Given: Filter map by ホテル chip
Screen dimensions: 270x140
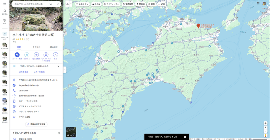Looking at the screenshot, I should pyautogui.click(x=96, y=4).
